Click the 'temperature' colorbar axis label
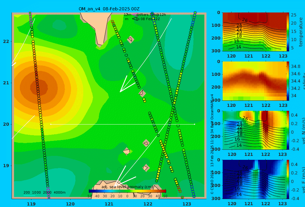The image size is (305, 207). point(301,32)
